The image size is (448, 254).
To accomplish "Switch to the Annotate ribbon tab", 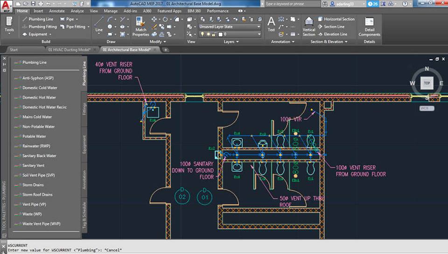I will point(57,11).
